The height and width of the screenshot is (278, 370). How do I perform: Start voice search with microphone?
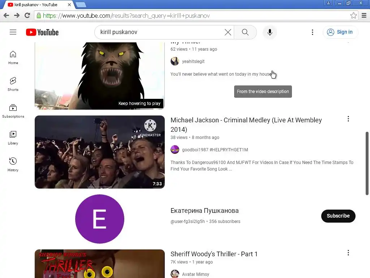click(270, 32)
